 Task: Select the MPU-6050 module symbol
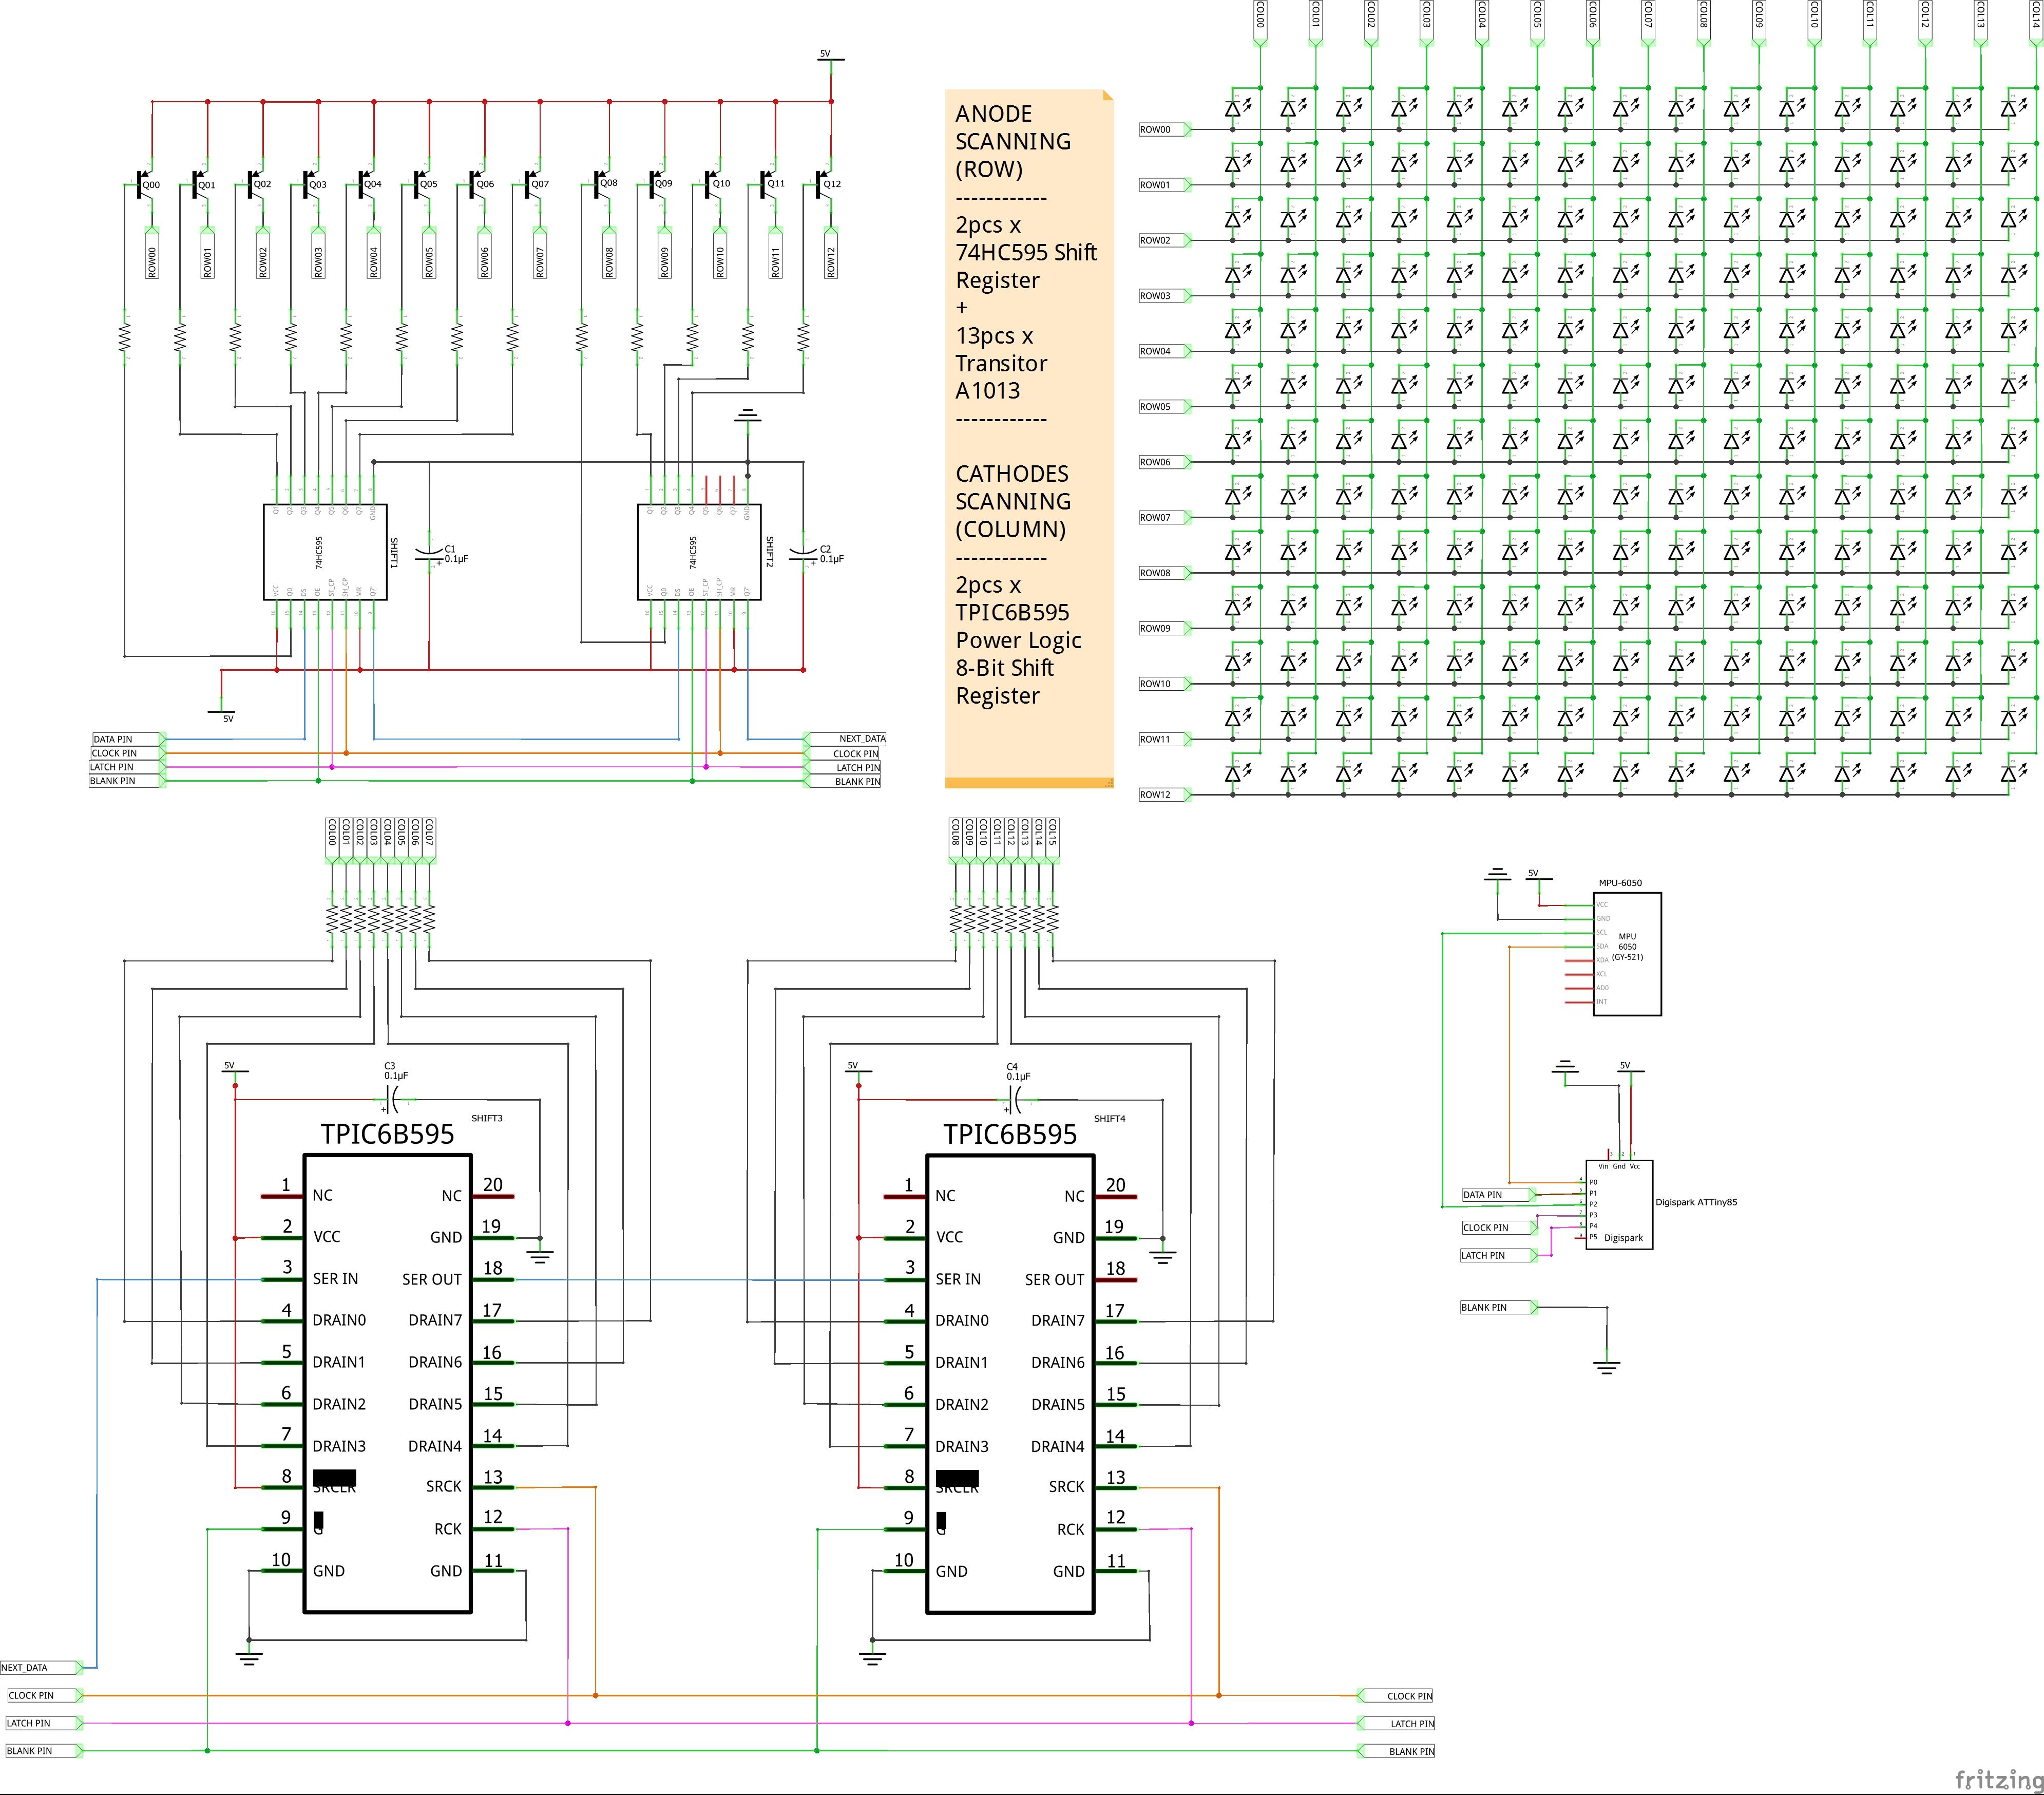pyautogui.click(x=1627, y=954)
